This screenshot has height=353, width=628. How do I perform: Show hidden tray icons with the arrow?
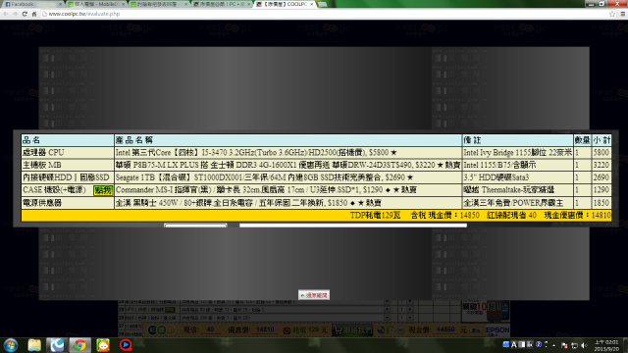554,345
